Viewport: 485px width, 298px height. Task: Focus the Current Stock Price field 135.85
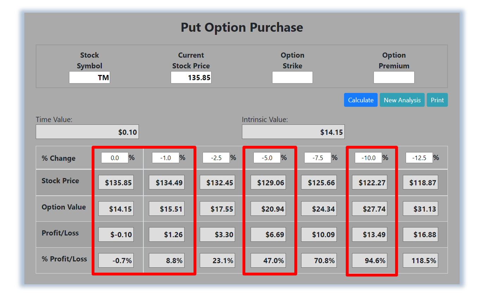[191, 77]
